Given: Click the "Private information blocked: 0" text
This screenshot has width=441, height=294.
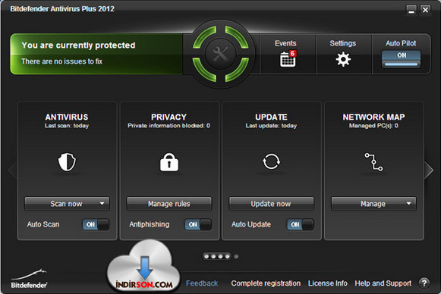Looking at the screenshot, I should tap(169, 126).
